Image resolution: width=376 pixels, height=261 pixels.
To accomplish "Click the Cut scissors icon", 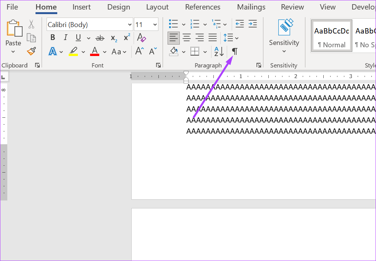I will click(x=31, y=24).
